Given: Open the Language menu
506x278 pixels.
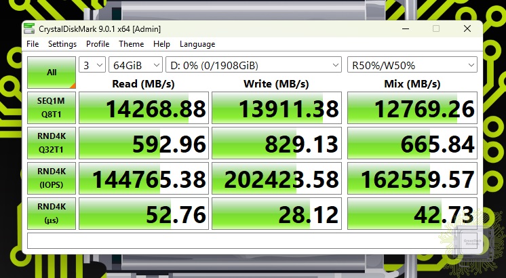Looking at the screenshot, I should tap(197, 44).
